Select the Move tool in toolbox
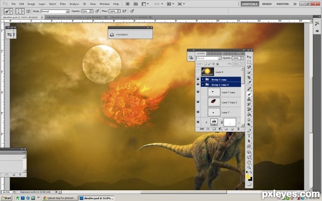 click(x=249, y=57)
